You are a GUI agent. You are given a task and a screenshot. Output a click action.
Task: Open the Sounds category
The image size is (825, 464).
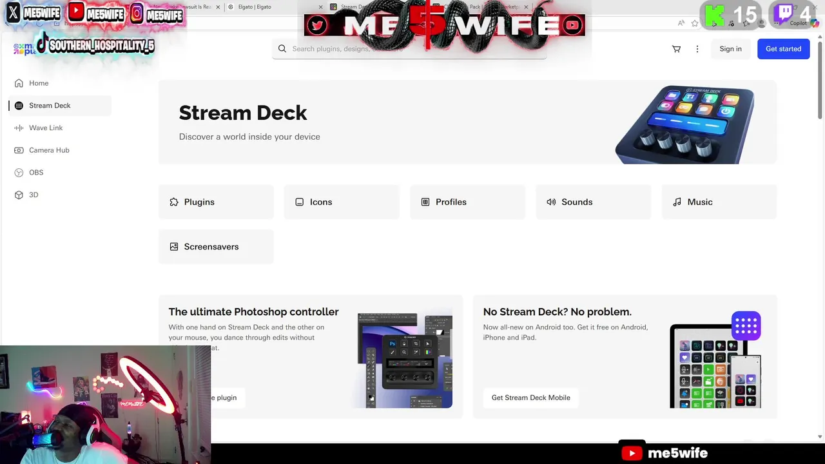point(594,202)
